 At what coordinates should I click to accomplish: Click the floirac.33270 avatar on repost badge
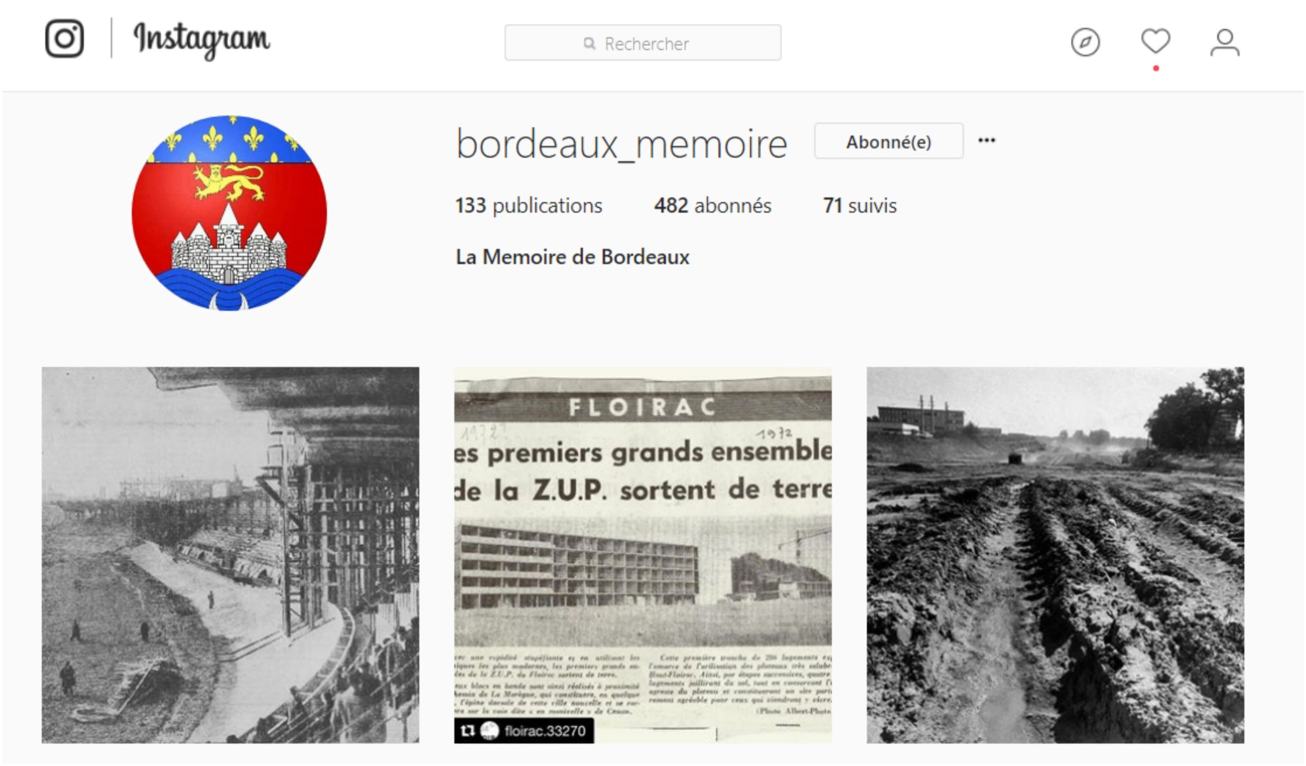point(490,731)
